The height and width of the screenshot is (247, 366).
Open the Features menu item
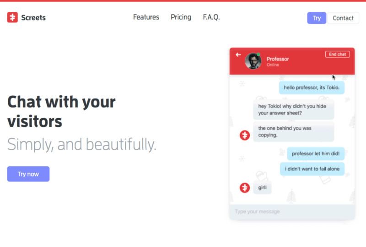click(146, 17)
